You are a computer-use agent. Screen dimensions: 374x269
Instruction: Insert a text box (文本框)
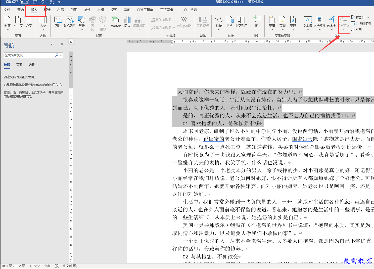pos(308,23)
